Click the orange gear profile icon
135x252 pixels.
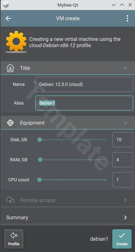pyautogui.click(x=16, y=42)
